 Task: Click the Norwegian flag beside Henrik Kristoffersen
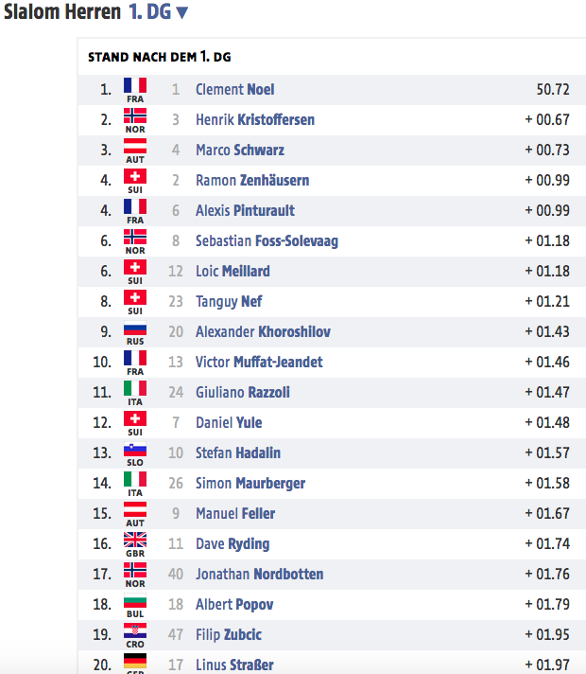pyautogui.click(x=135, y=115)
